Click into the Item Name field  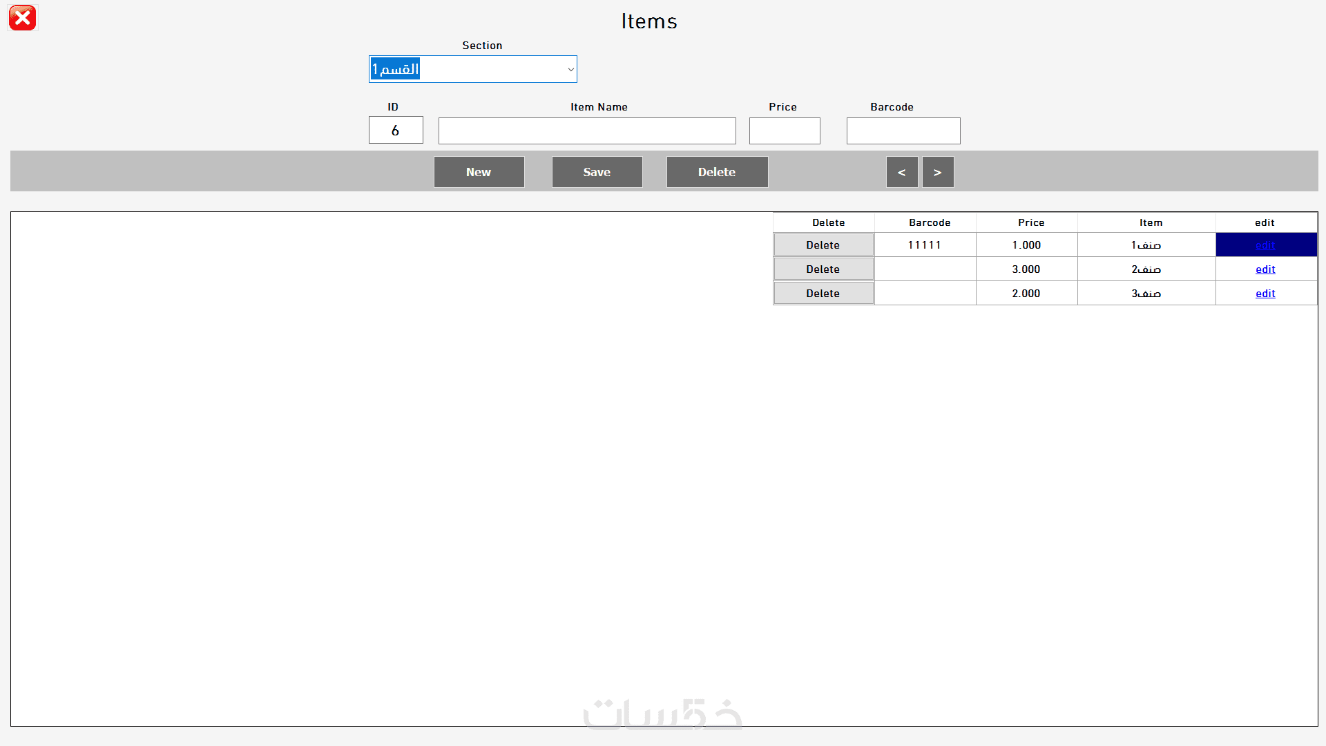point(587,131)
